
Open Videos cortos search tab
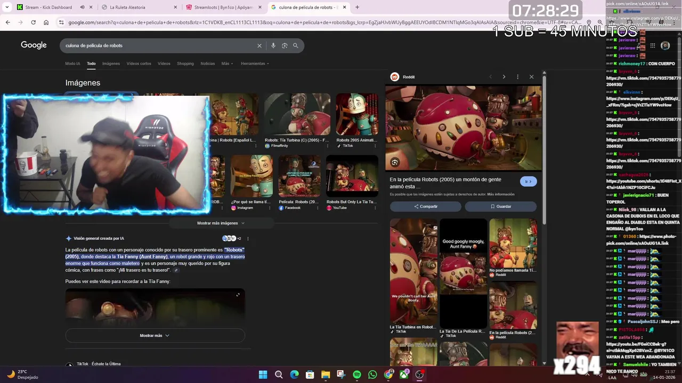(139, 63)
